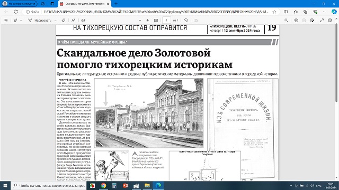Switch to Edge on the taskbar
The height and width of the screenshot is (190, 339).
(x=158, y=185)
